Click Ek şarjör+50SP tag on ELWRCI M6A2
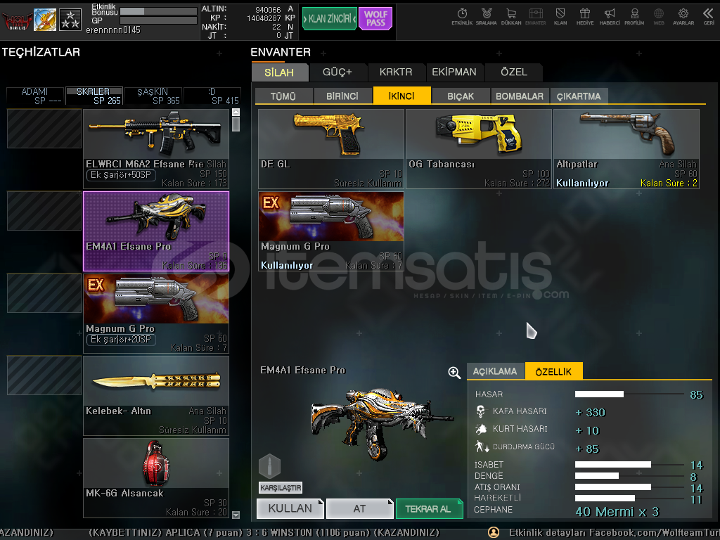The image size is (720, 540). pyautogui.click(x=121, y=175)
